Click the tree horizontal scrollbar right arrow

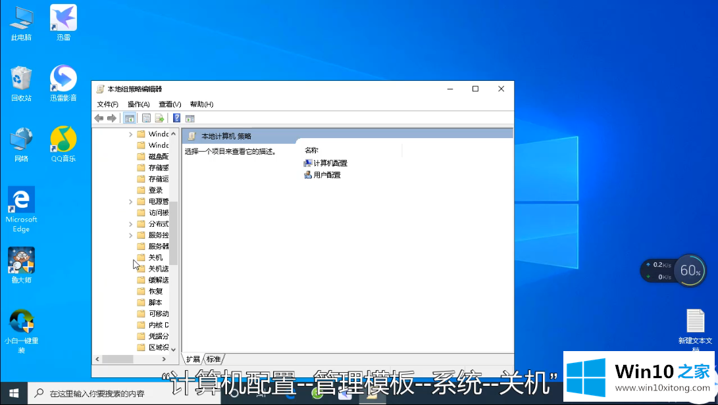(x=164, y=359)
